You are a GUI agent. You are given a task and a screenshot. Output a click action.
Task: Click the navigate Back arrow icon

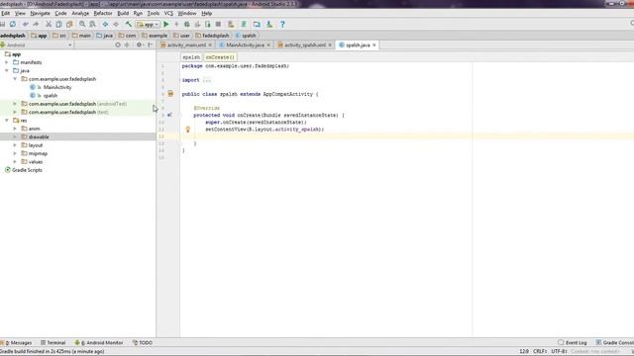tap(105, 24)
